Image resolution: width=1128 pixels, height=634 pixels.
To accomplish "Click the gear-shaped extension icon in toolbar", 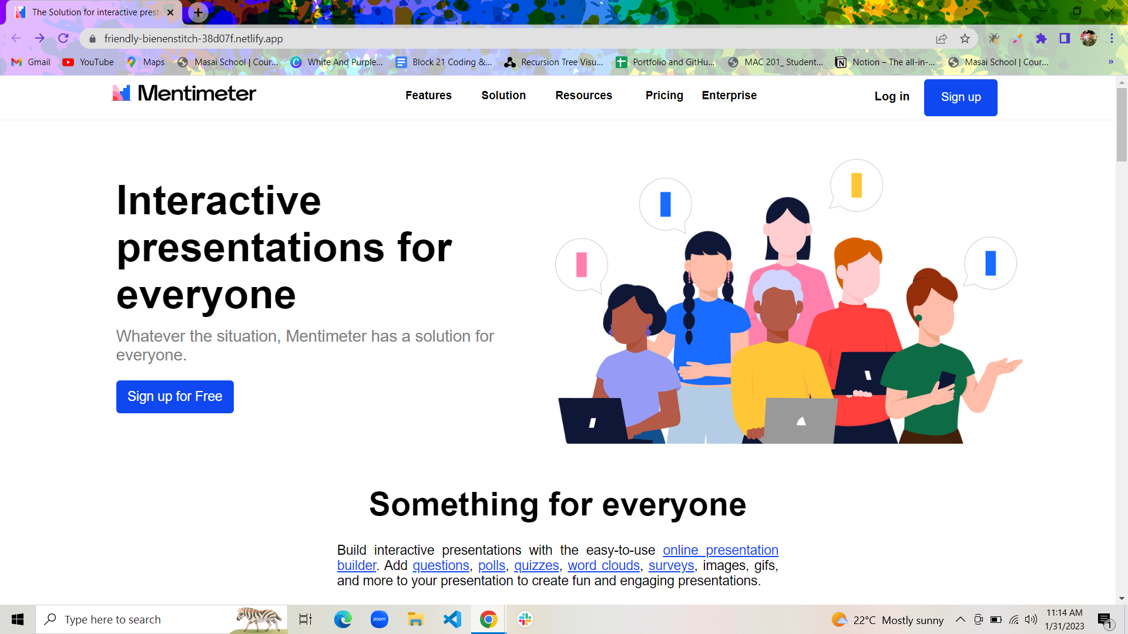I will coord(994,39).
